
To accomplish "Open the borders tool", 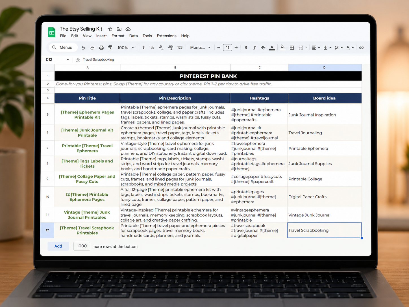I will 292,48.
